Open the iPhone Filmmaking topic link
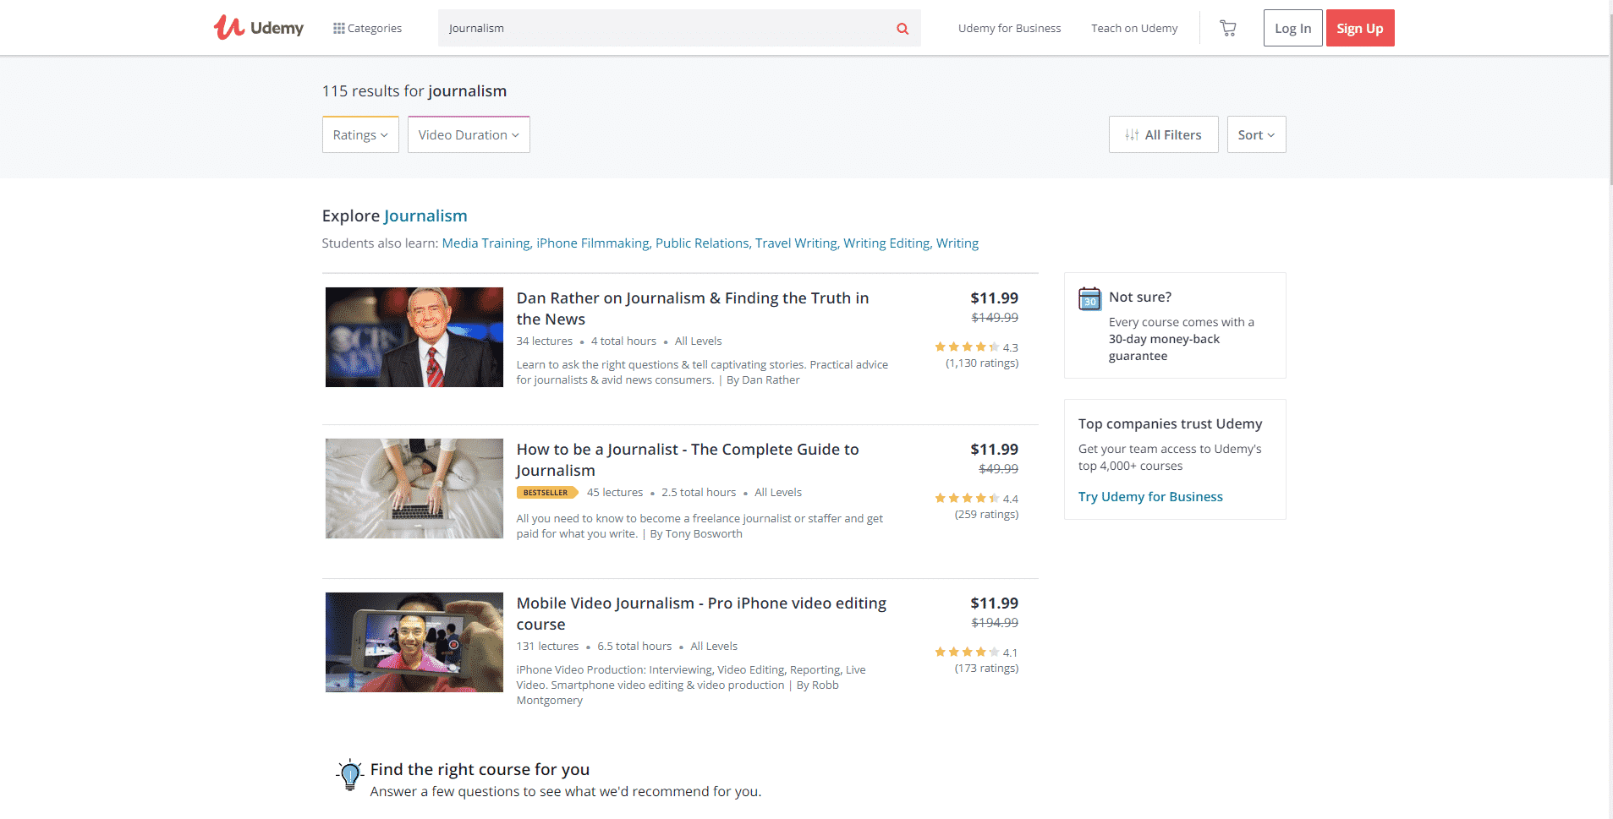 (x=592, y=243)
